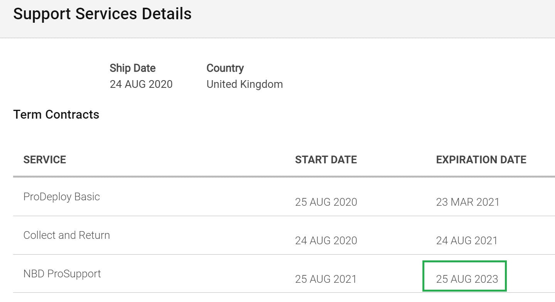Click the 24 AUG 2021 expiration date
Screen dimensions: 555x302
click(467, 240)
